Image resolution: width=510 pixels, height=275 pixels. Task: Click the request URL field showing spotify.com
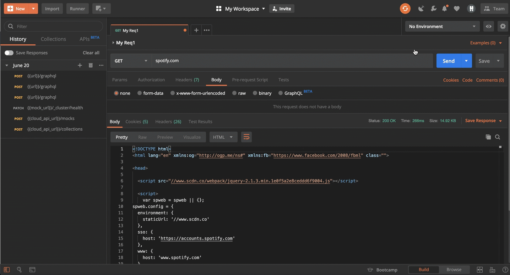[292, 61]
